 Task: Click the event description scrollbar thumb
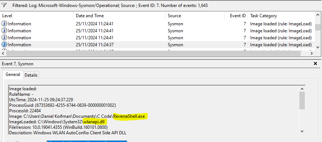(302, 101)
